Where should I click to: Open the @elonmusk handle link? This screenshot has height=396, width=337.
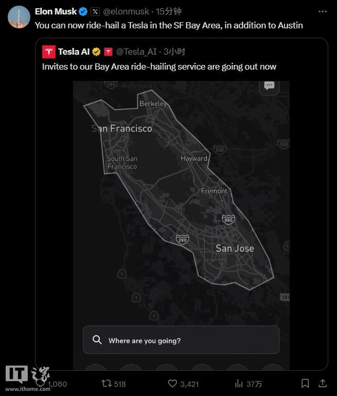[126, 12]
